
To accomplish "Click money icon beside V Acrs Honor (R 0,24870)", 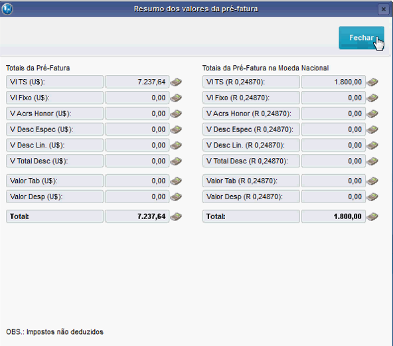I will (372, 114).
